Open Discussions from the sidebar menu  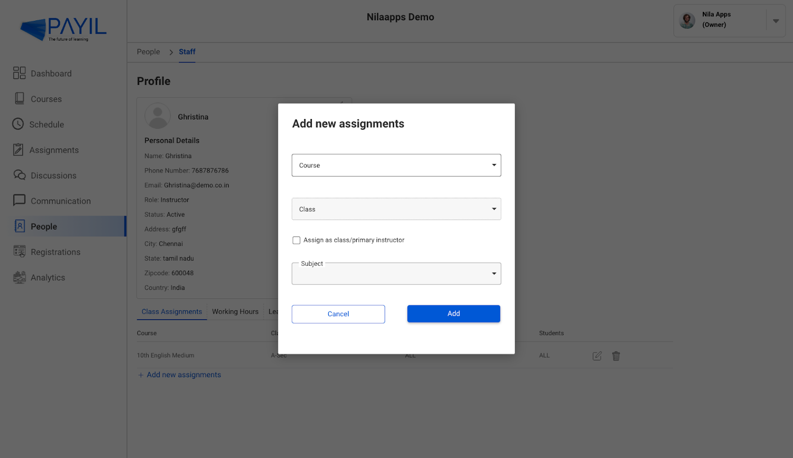coord(54,175)
